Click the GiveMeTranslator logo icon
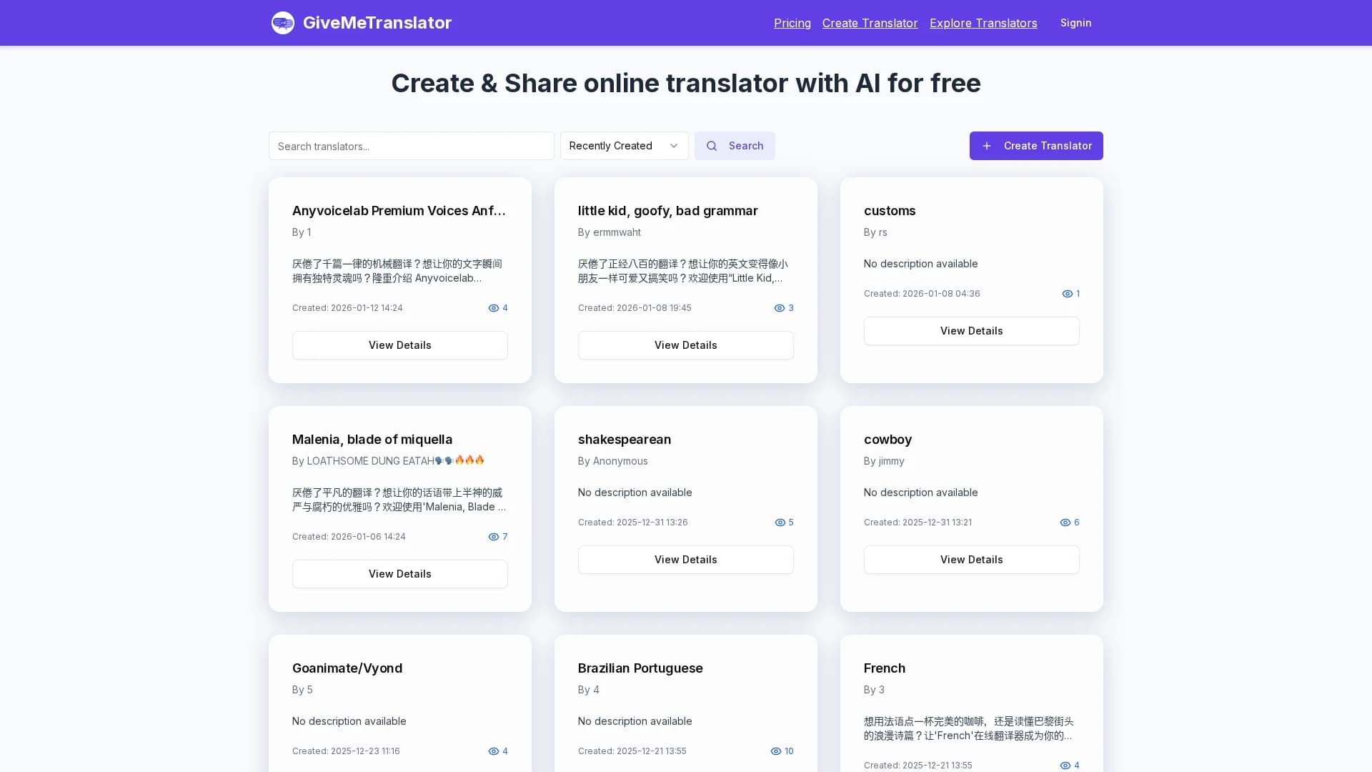 coord(283,23)
